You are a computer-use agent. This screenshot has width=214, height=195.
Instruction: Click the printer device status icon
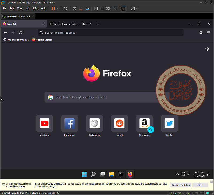(x=184, y=193)
